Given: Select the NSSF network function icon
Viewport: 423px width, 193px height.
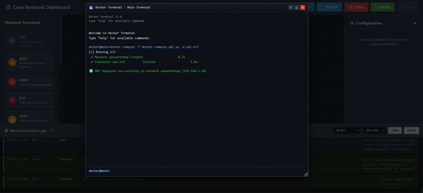Looking at the screenshot, I should click(x=12, y=119).
